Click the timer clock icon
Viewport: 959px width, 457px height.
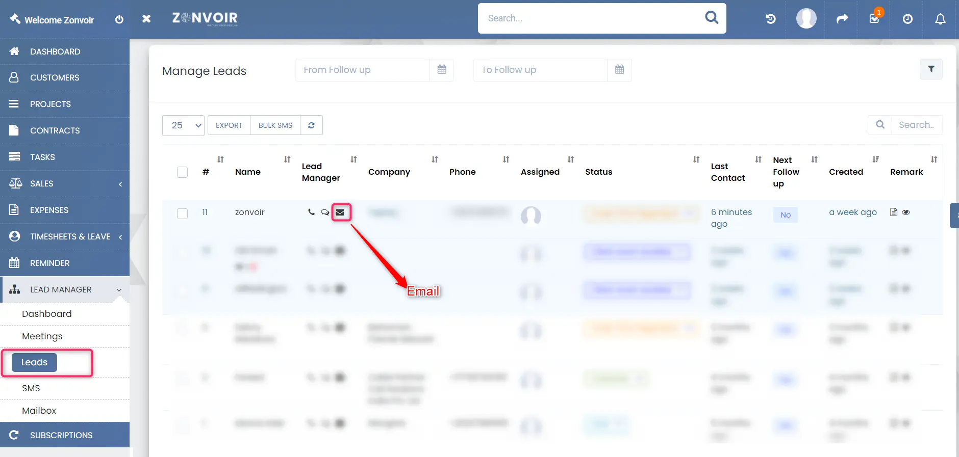tap(907, 19)
